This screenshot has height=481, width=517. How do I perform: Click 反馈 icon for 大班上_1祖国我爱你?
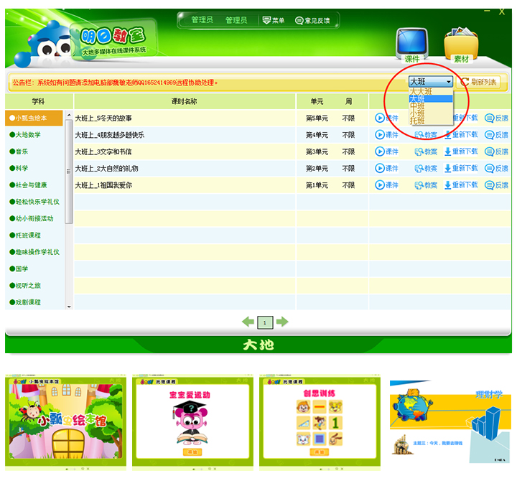tap(495, 185)
